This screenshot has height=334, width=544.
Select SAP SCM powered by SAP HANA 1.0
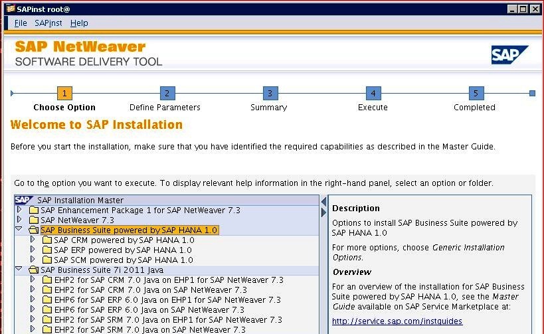(x=124, y=260)
